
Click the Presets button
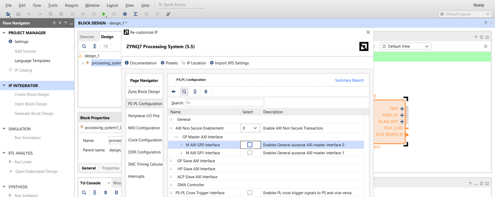click(169, 63)
